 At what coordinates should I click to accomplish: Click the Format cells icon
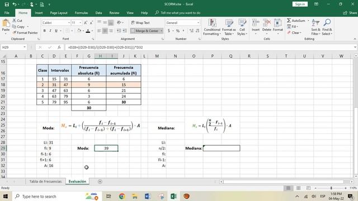(x=278, y=23)
